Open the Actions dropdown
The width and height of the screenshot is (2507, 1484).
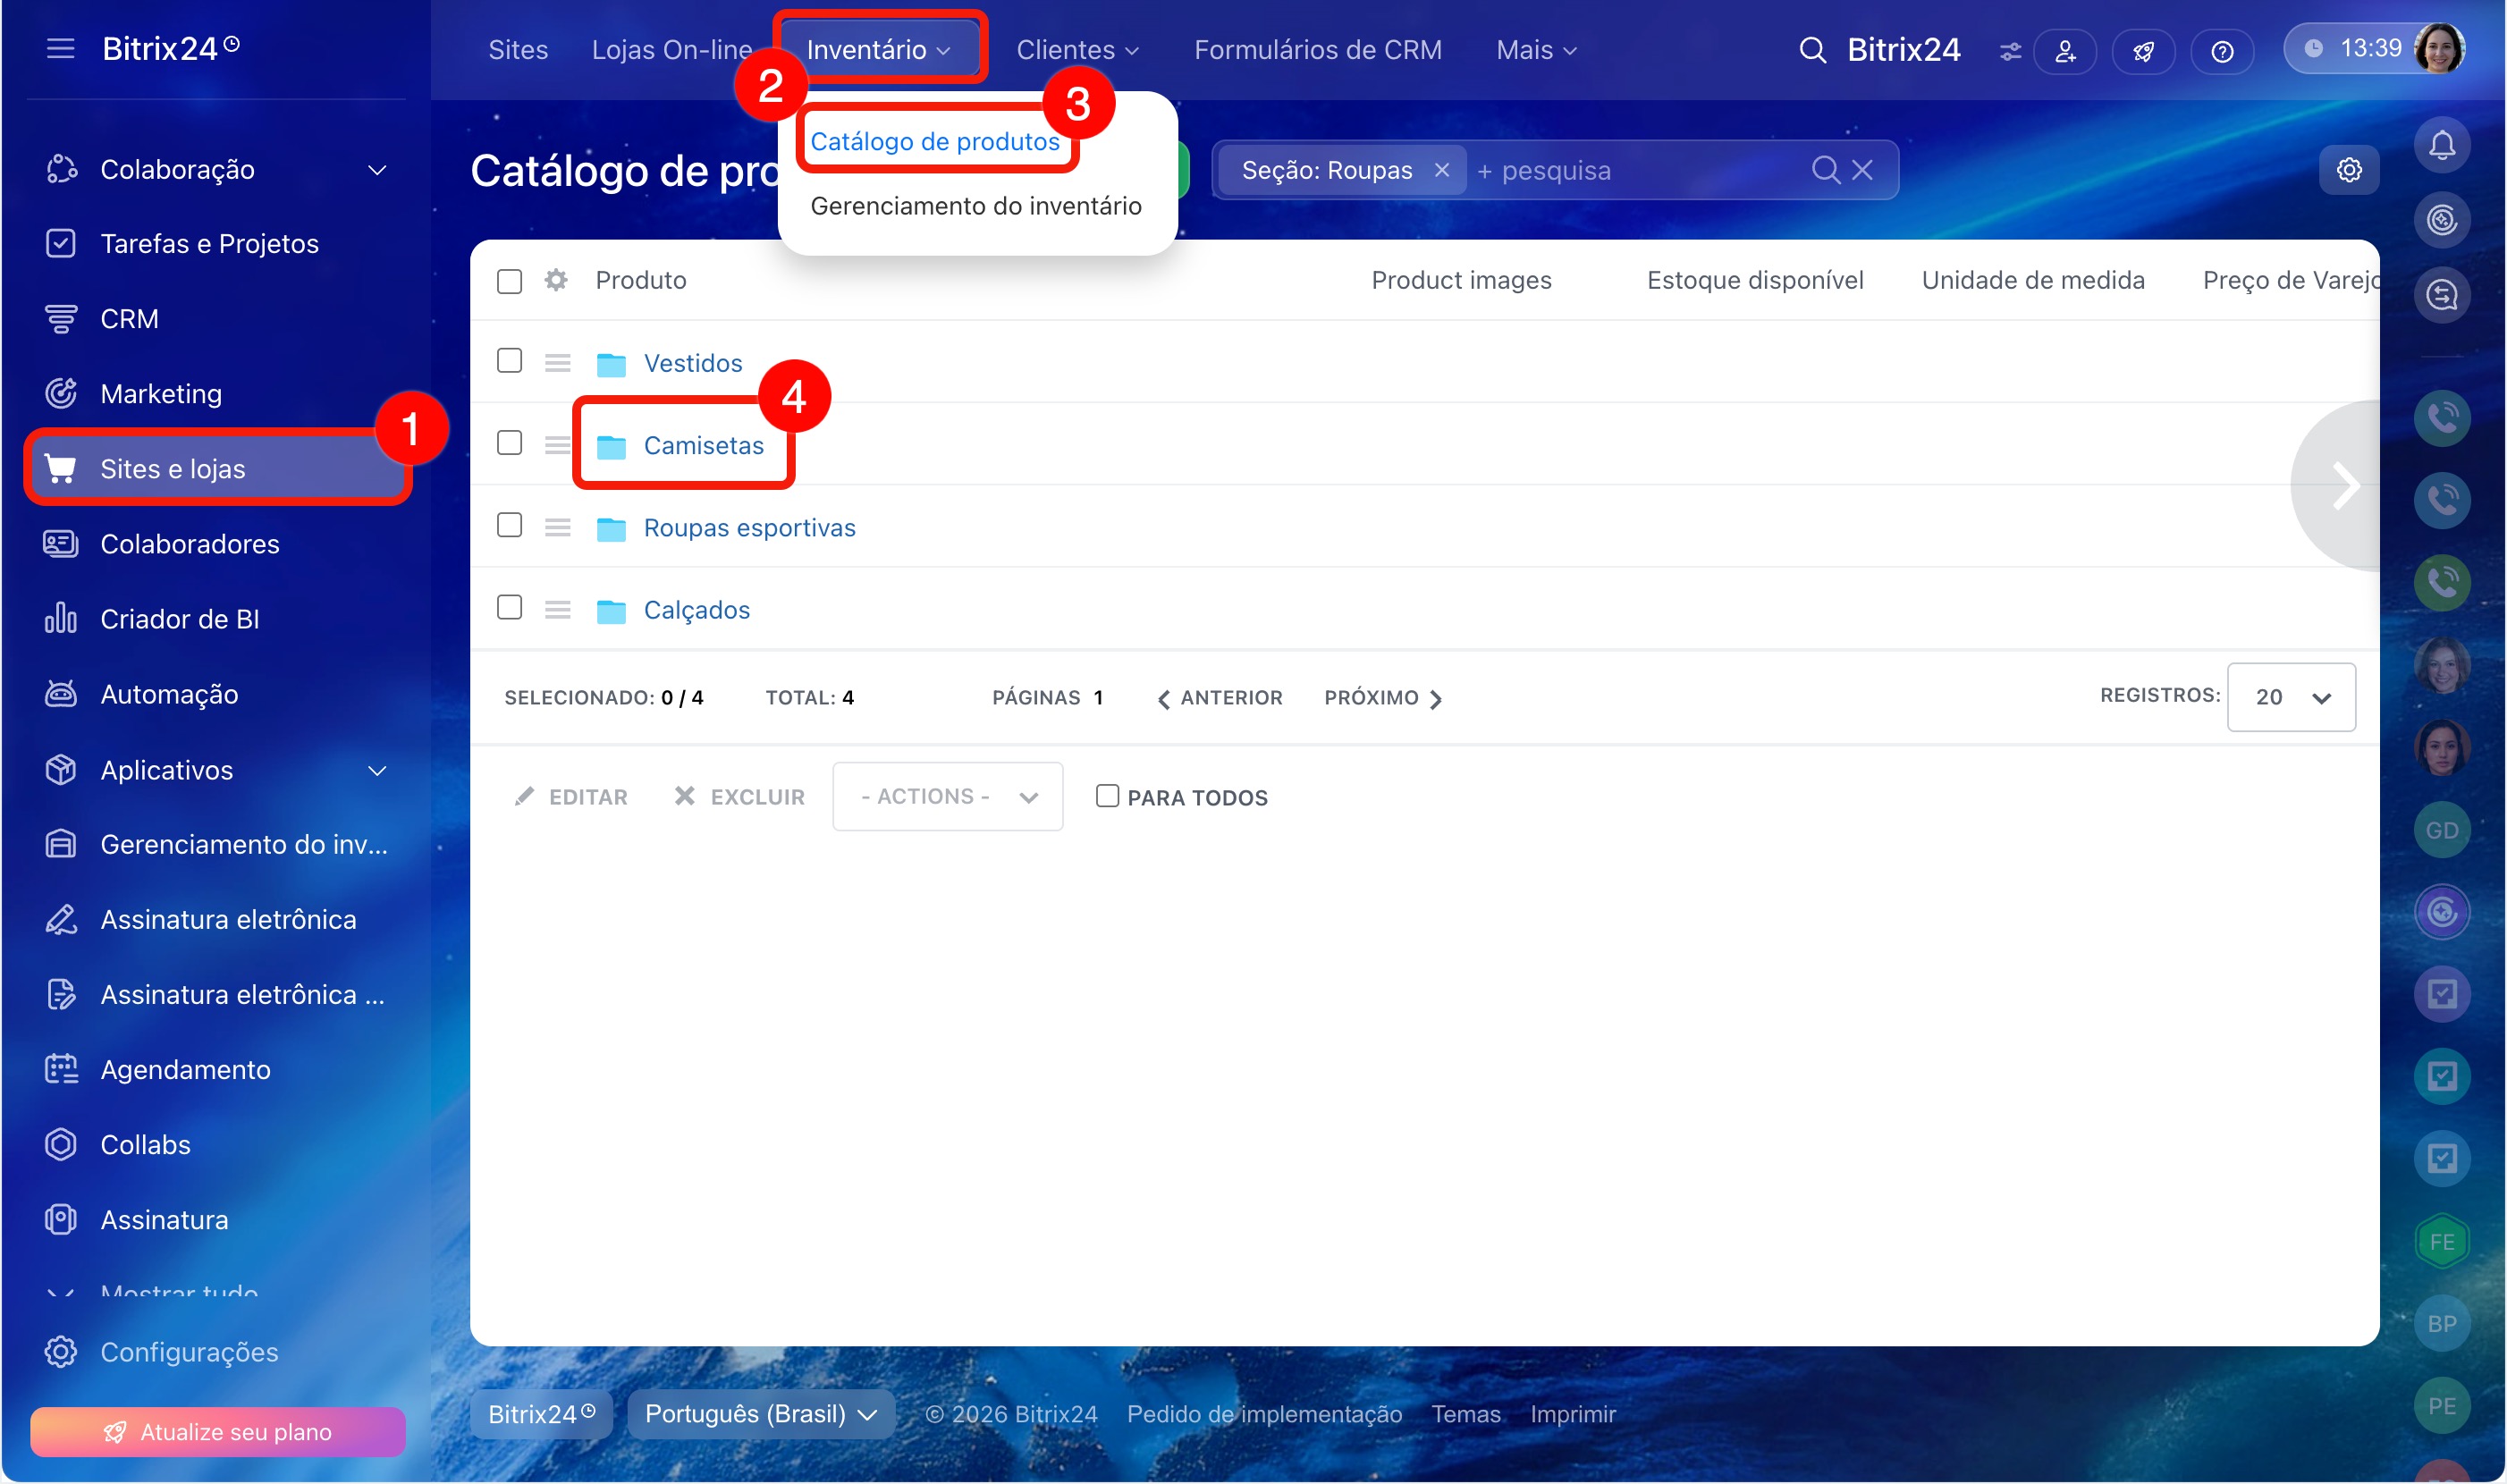click(946, 796)
